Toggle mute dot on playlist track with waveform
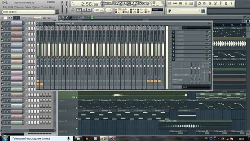Viewport: 250px width, 141px height. (77, 98)
